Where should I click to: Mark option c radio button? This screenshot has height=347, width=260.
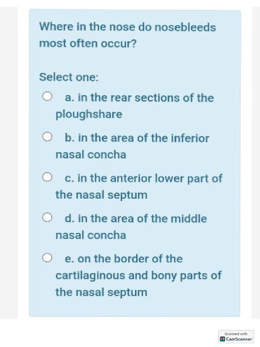coord(47,177)
